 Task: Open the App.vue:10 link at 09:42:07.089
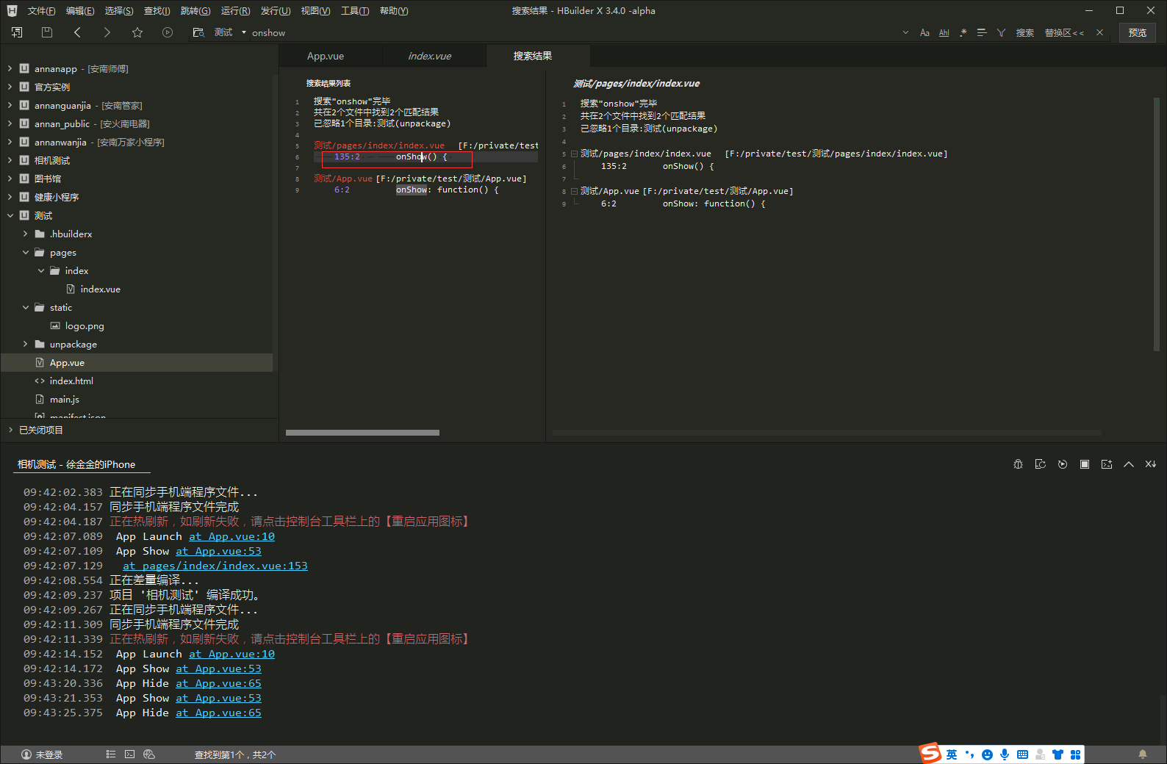pos(231,537)
